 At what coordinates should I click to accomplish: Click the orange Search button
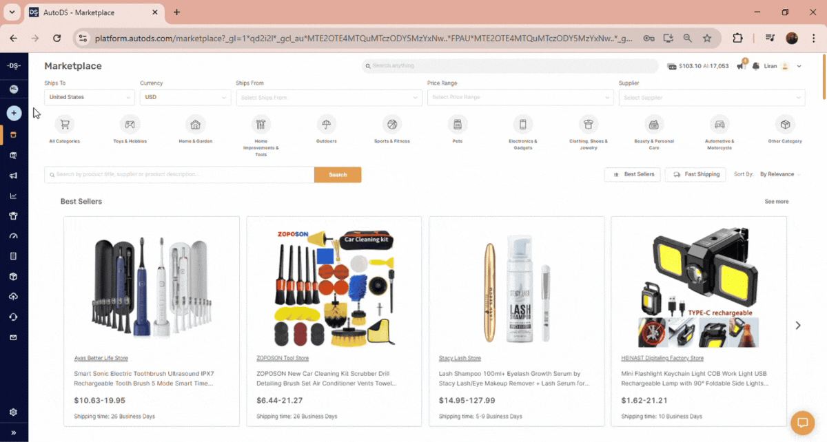tap(338, 174)
